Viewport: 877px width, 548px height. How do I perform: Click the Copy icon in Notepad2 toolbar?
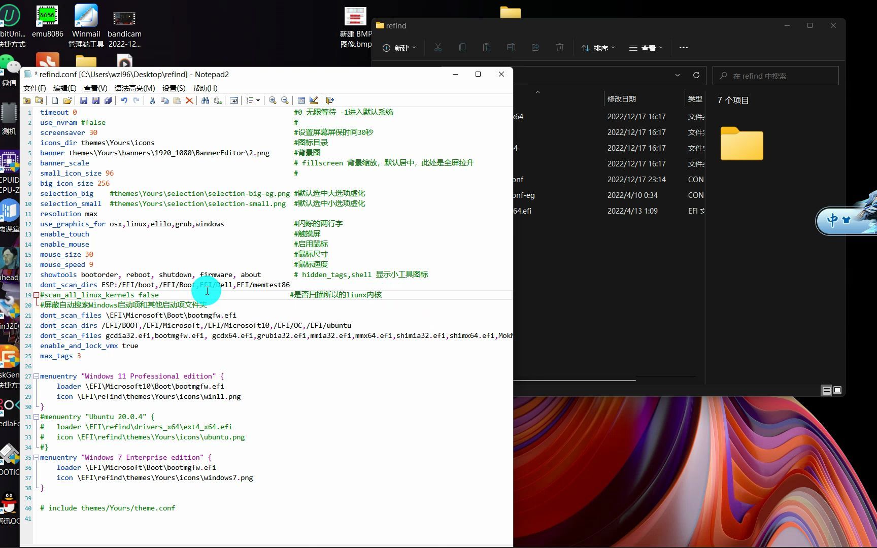164,100
